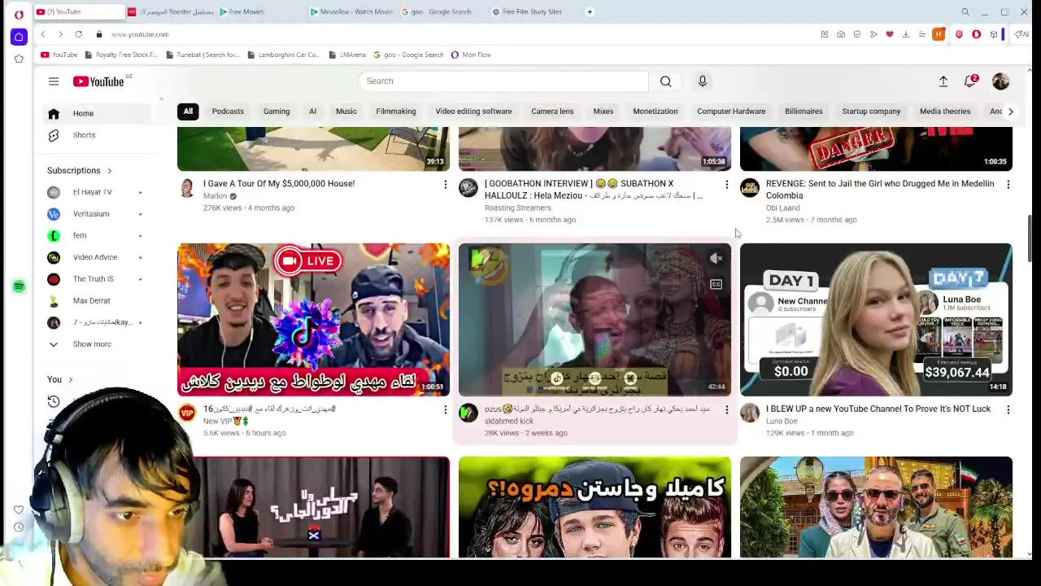
Task: Click the search magnifier button
Action: coord(665,81)
